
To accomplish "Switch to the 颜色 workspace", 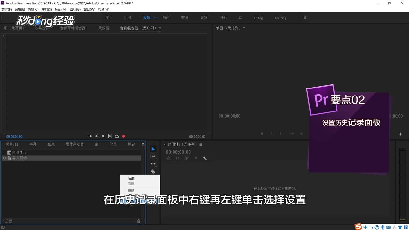I will pos(166,18).
